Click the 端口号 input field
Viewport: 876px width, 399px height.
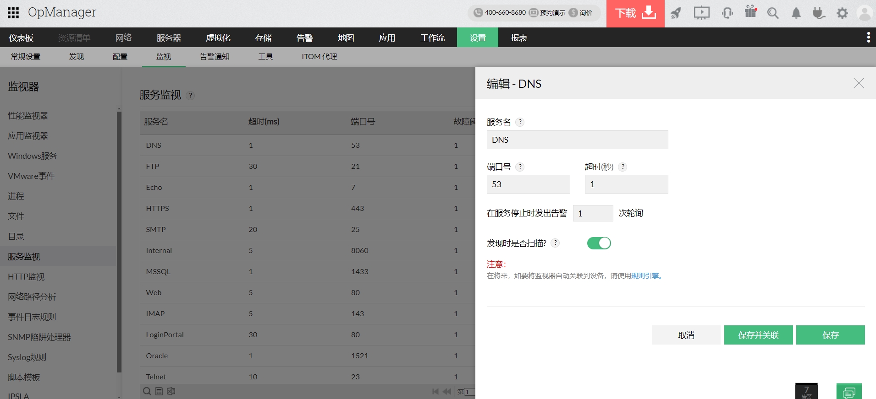click(x=529, y=184)
